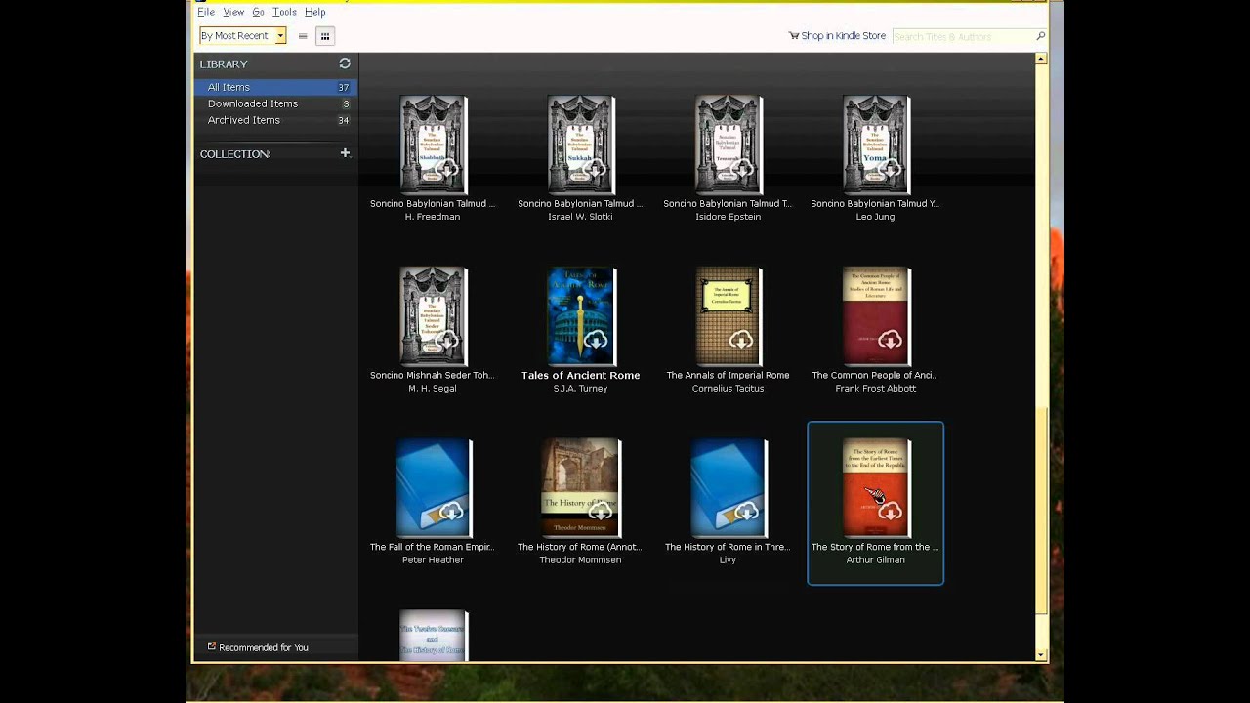The height and width of the screenshot is (703, 1250).
Task: Click The Fall of the Roman Empir... title
Action: coord(433,547)
